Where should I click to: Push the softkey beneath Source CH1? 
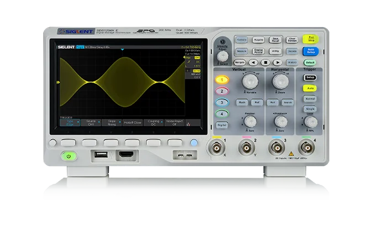click(x=90, y=143)
